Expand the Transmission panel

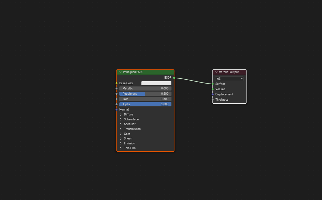(121, 129)
